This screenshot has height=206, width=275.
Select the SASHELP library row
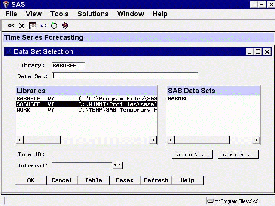(86, 98)
